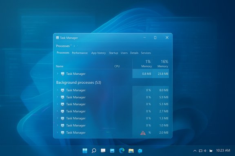Click the icon of the 5.3 MB Task Manager row
This screenshot has height=156, width=235.
tap(63, 104)
